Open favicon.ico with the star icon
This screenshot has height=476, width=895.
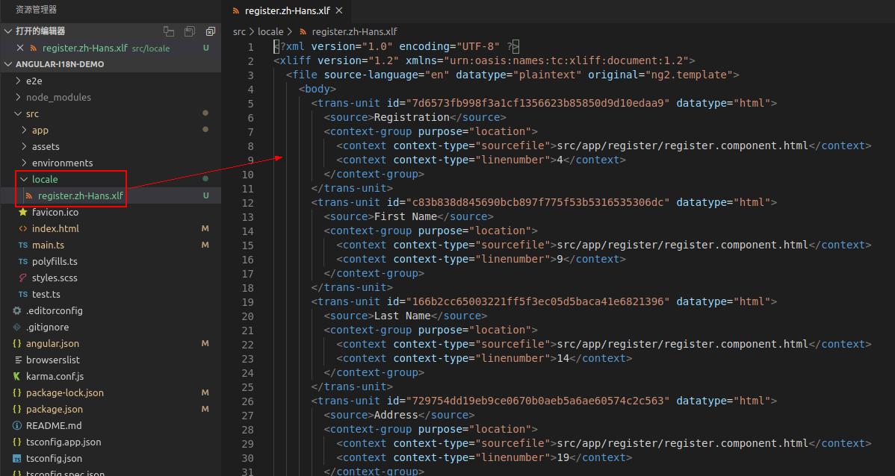tap(55, 212)
